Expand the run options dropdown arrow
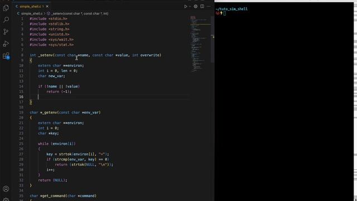Screen dimensions: 357x201 [190, 6]
